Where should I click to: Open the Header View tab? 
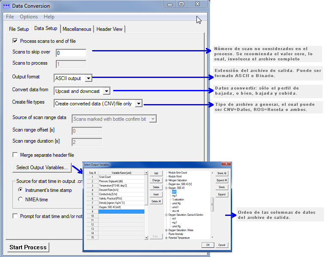109,29
